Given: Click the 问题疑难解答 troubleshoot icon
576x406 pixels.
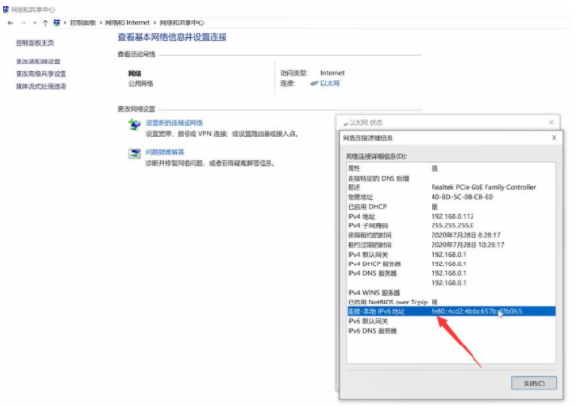Looking at the screenshot, I should 134,154.
